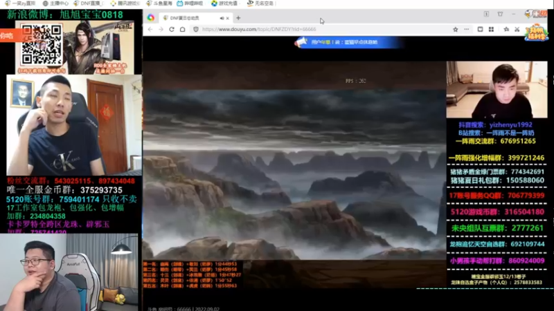Click the browser logo icon
The image size is (554, 311).
click(151, 18)
